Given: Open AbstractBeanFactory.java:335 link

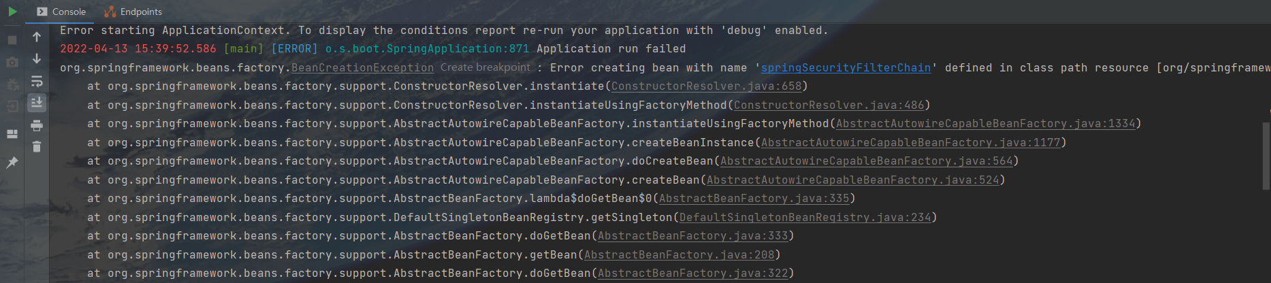Looking at the screenshot, I should [x=754, y=199].
